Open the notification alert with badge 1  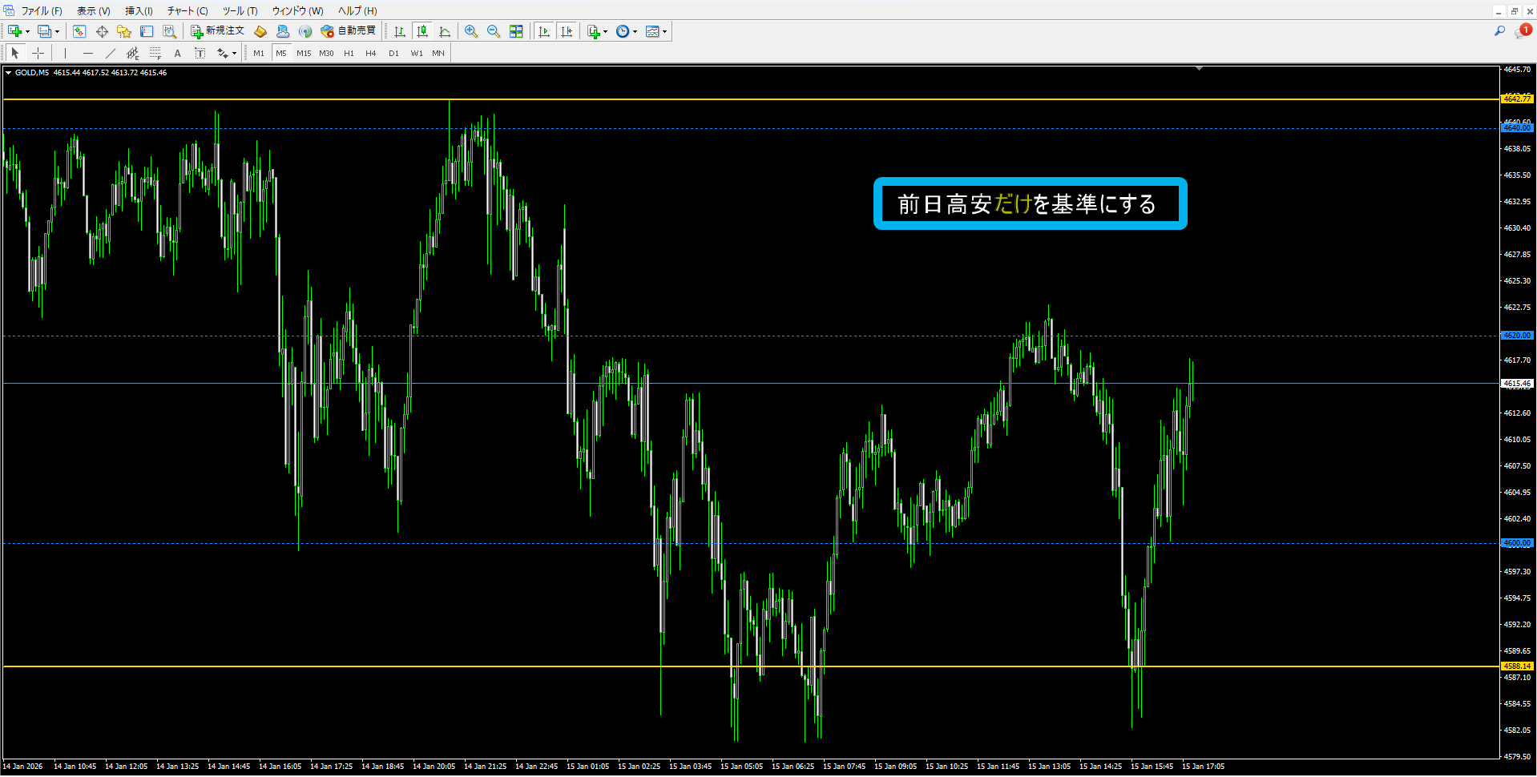point(1522,31)
